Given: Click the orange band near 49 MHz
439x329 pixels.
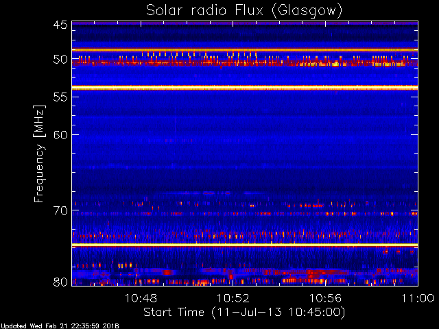Looking at the screenshot, I should (245, 50).
